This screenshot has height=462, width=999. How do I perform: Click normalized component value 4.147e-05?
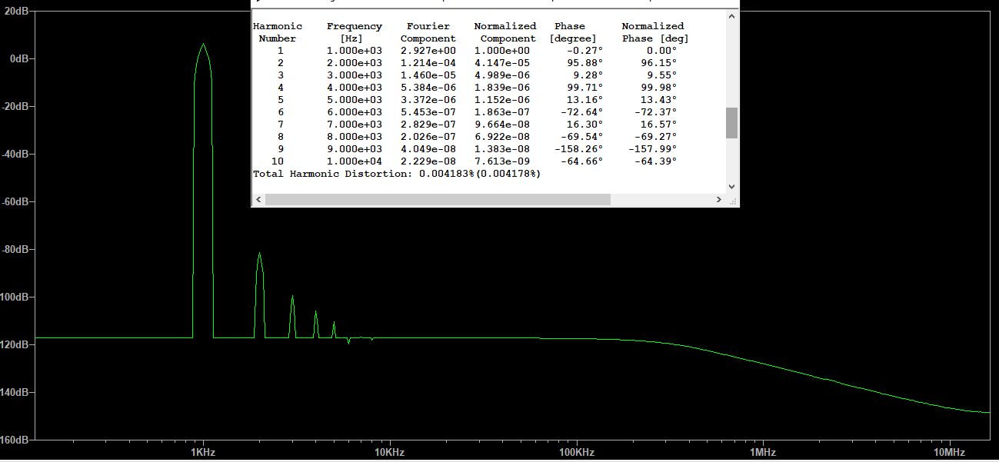502,63
